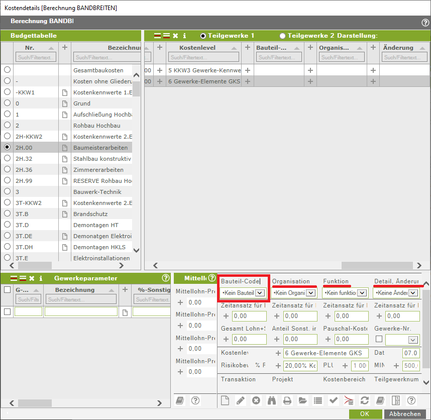The image size is (431, 420).
Task: Click the checkmark confirm icon
Action: coord(333,400)
